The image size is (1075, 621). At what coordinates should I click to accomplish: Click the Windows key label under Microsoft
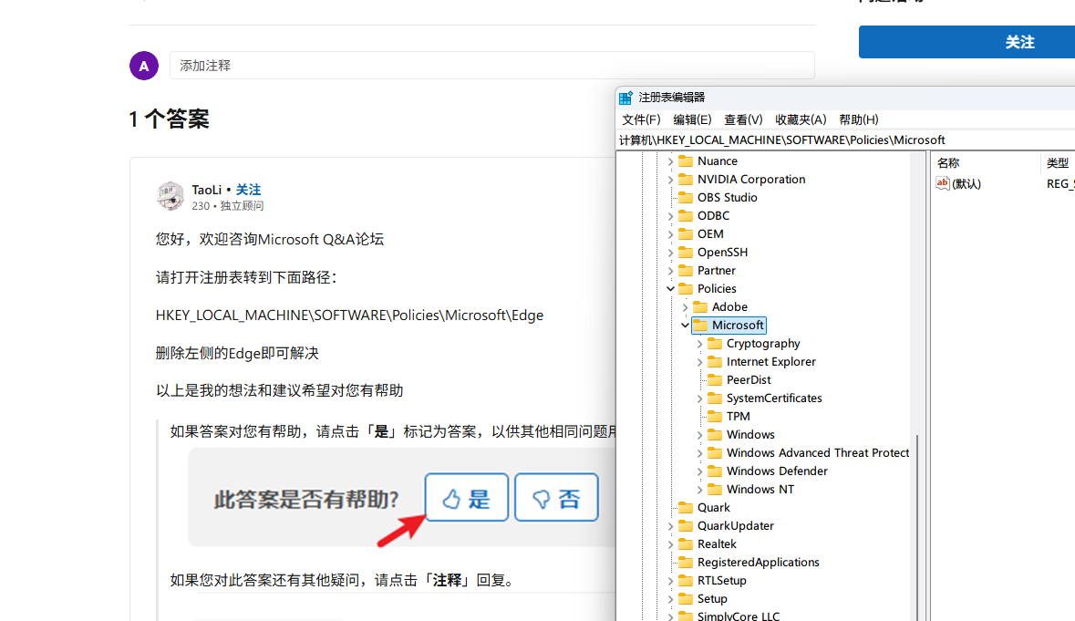pos(750,435)
